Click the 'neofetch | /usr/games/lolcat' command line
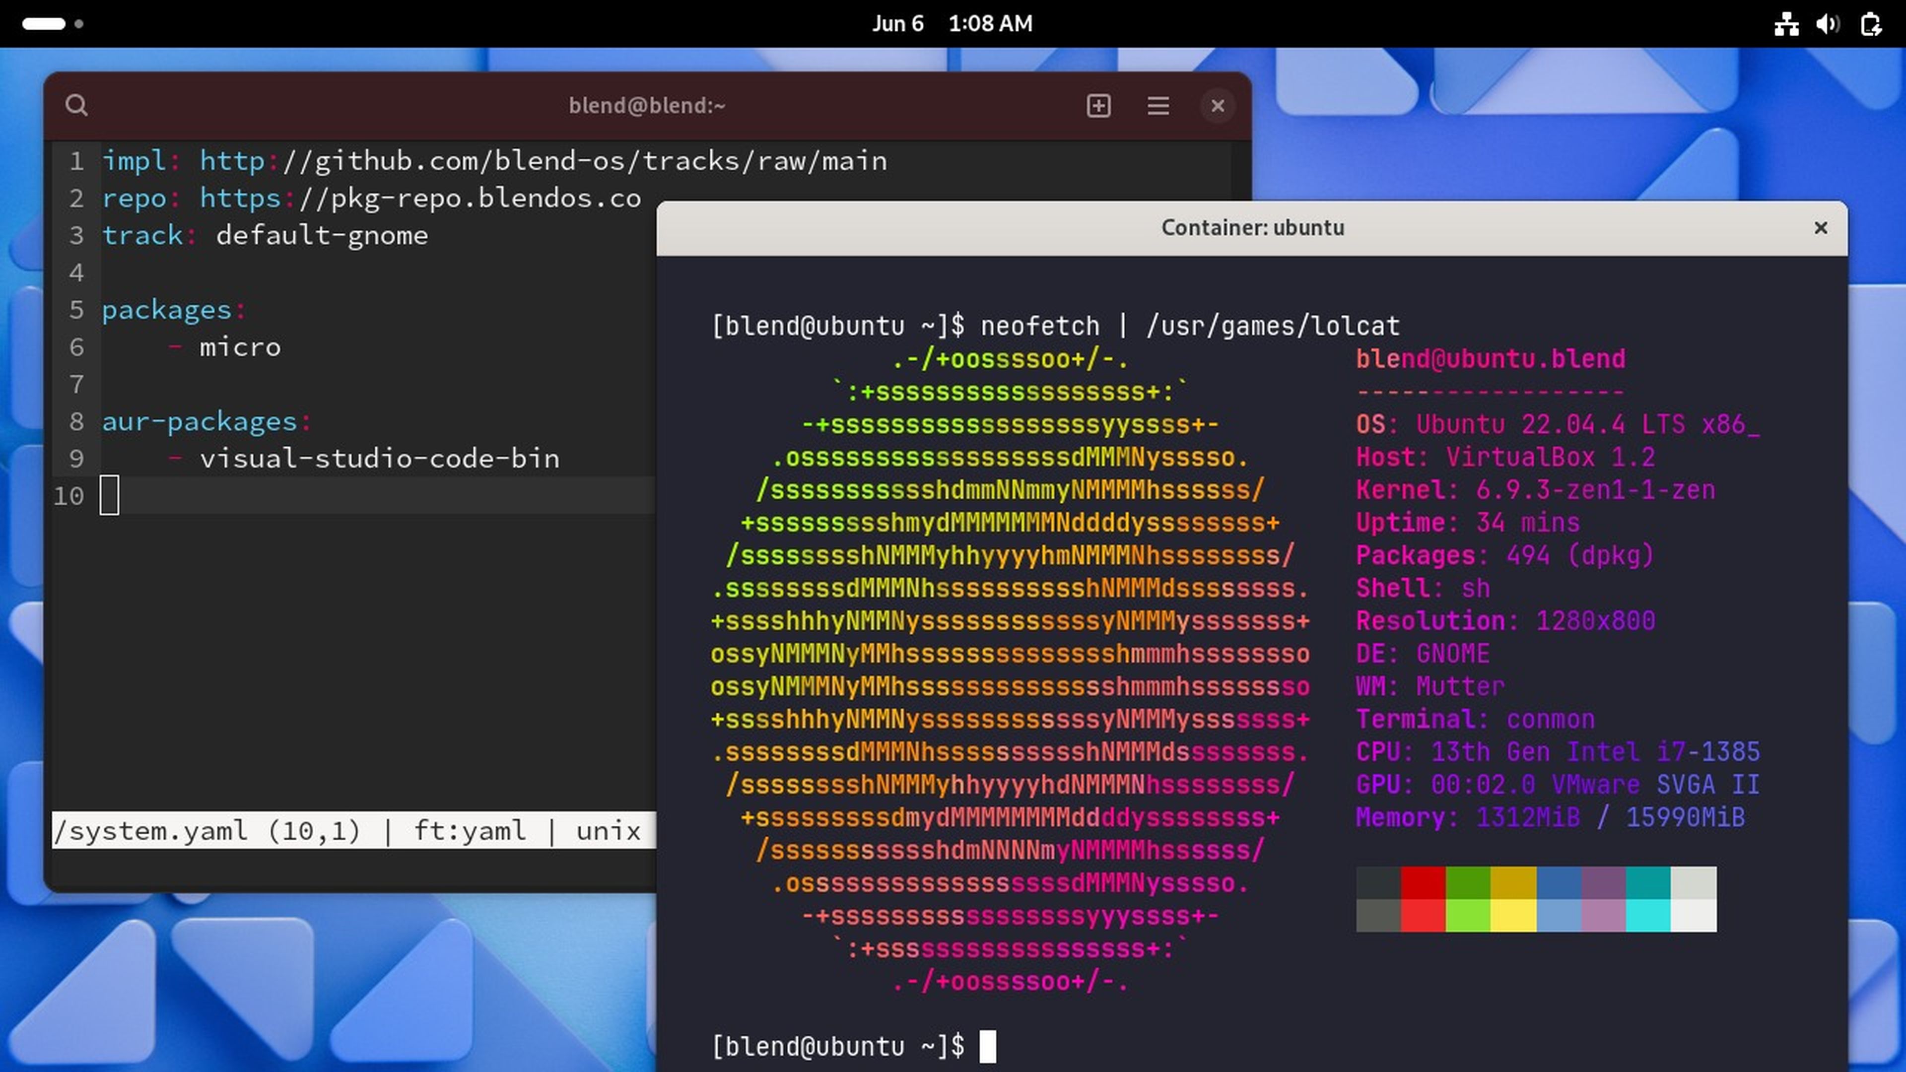The width and height of the screenshot is (1906, 1072). (1190, 326)
